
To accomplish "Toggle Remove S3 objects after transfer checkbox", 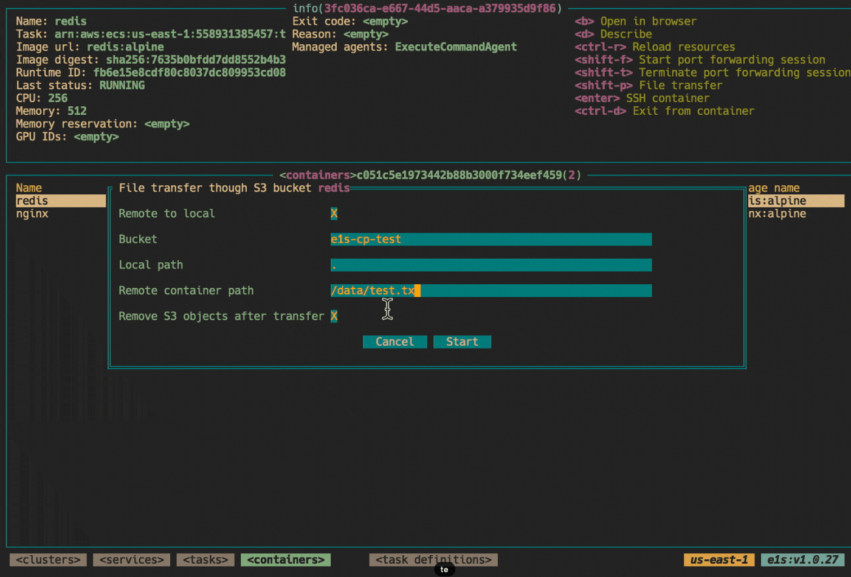I will point(334,316).
